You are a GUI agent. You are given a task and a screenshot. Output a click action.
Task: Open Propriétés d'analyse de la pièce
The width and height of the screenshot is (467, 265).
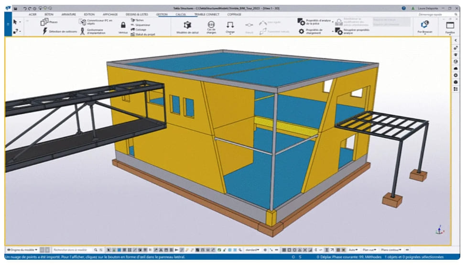tap(314, 22)
